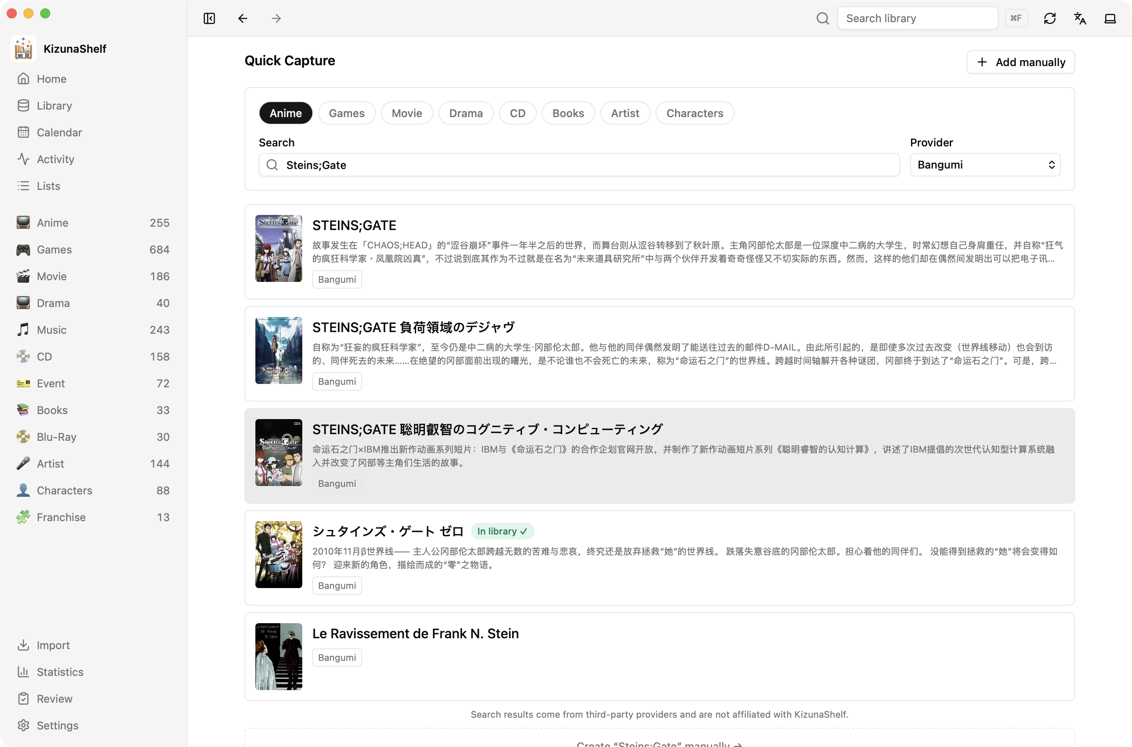The image size is (1132, 747).
Task: Open Import in the sidebar
Action: [x=93, y=645]
